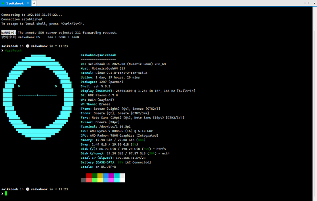Click the host icon in first prompt
Image resolution: width=317 pixels, height=201 pixels.
[x=28, y=46]
